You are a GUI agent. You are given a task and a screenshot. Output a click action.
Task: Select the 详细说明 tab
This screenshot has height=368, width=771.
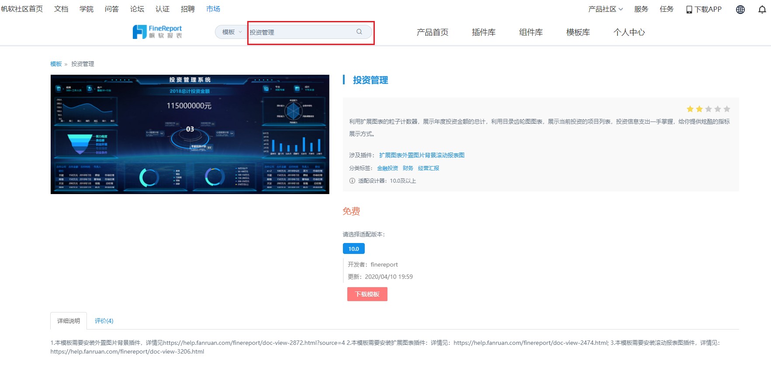coord(69,321)
